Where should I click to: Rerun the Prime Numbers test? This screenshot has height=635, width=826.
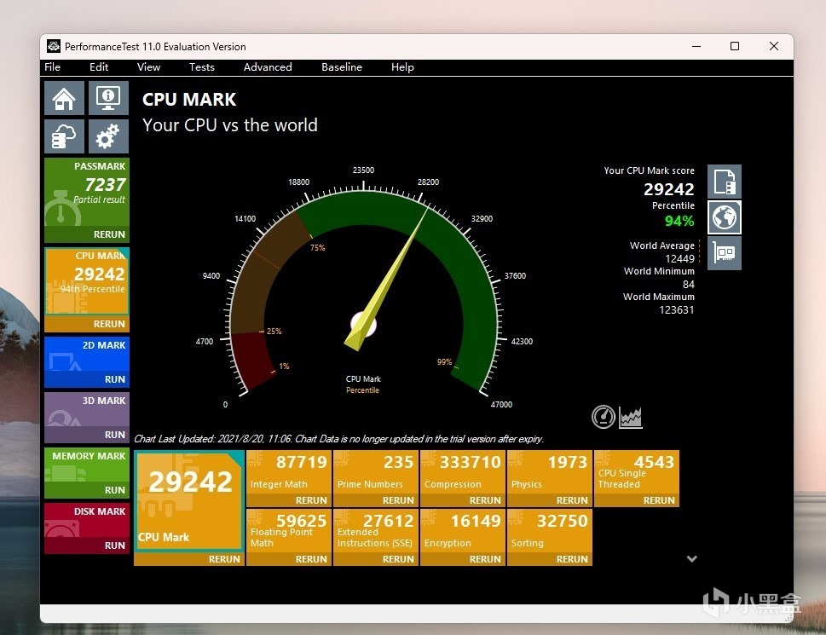[398, 500]
